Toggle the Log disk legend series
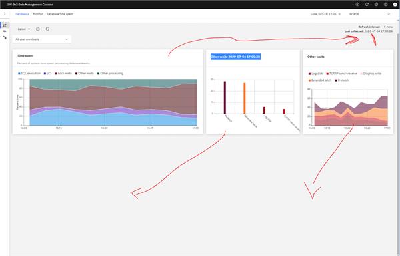The width and height of the screenshot is (400, 256). (315, 74)
